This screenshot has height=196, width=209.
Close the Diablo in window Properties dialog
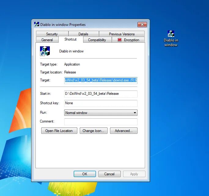pyautogui.click(x=142, y=24)
